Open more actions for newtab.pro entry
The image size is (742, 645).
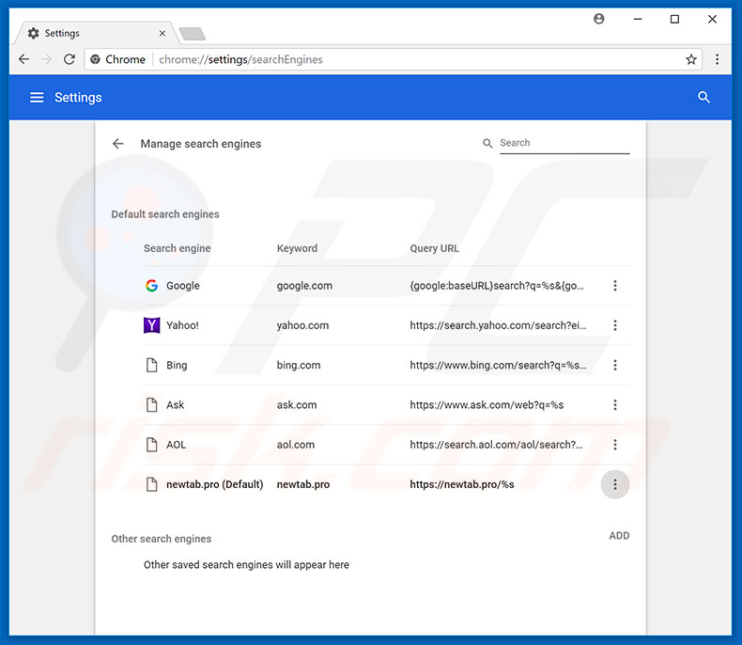615,484
